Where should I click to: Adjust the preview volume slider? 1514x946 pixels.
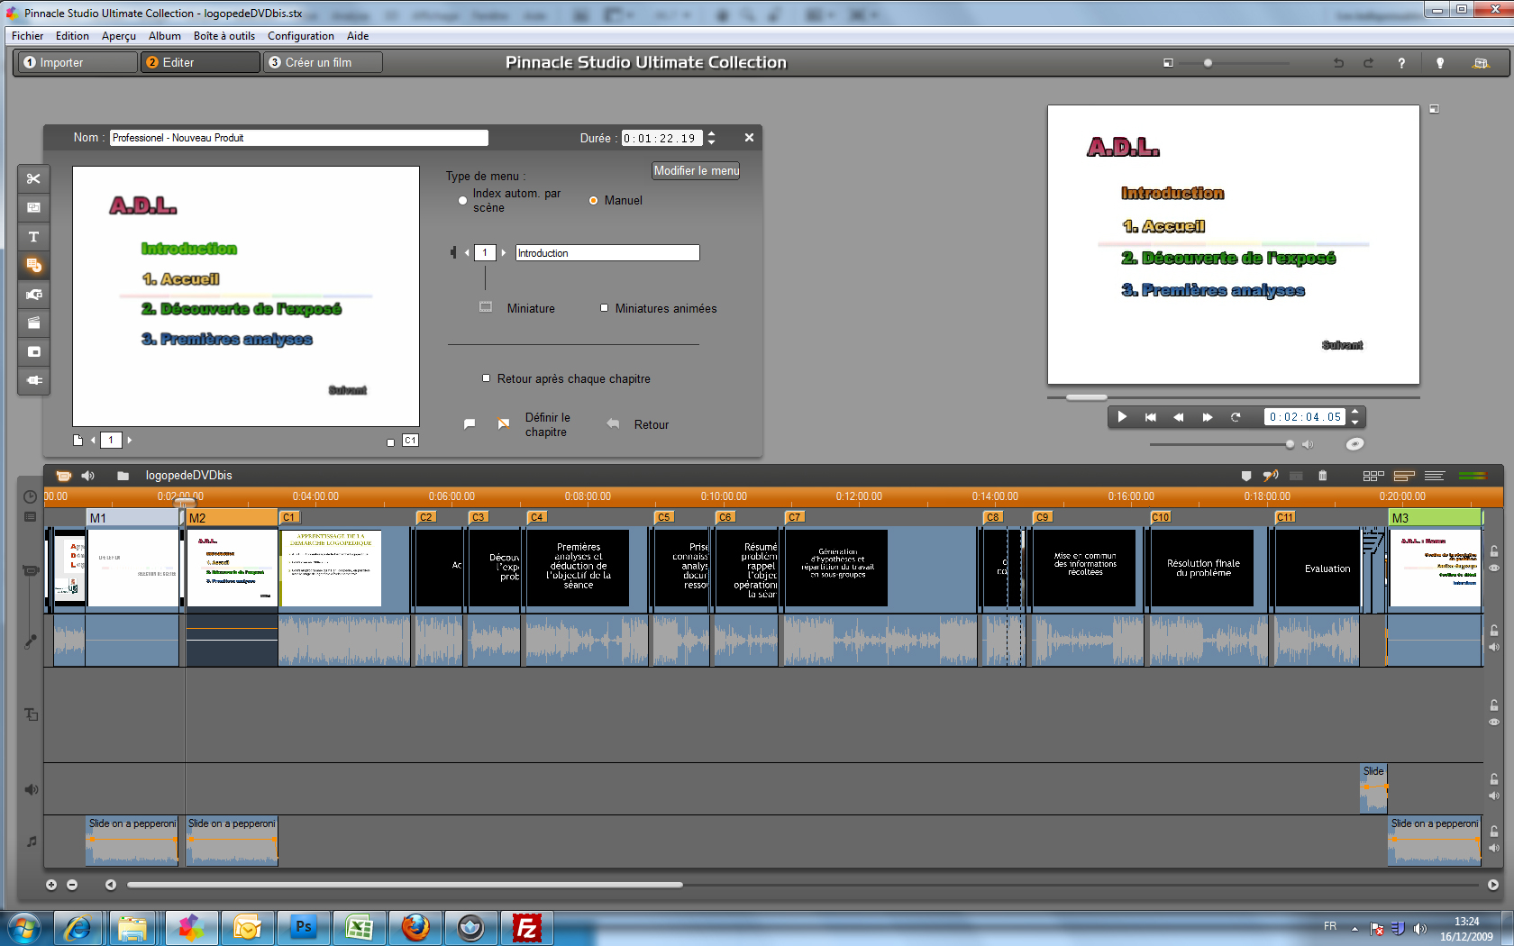pyautogui.click(x=1290, y=444)
